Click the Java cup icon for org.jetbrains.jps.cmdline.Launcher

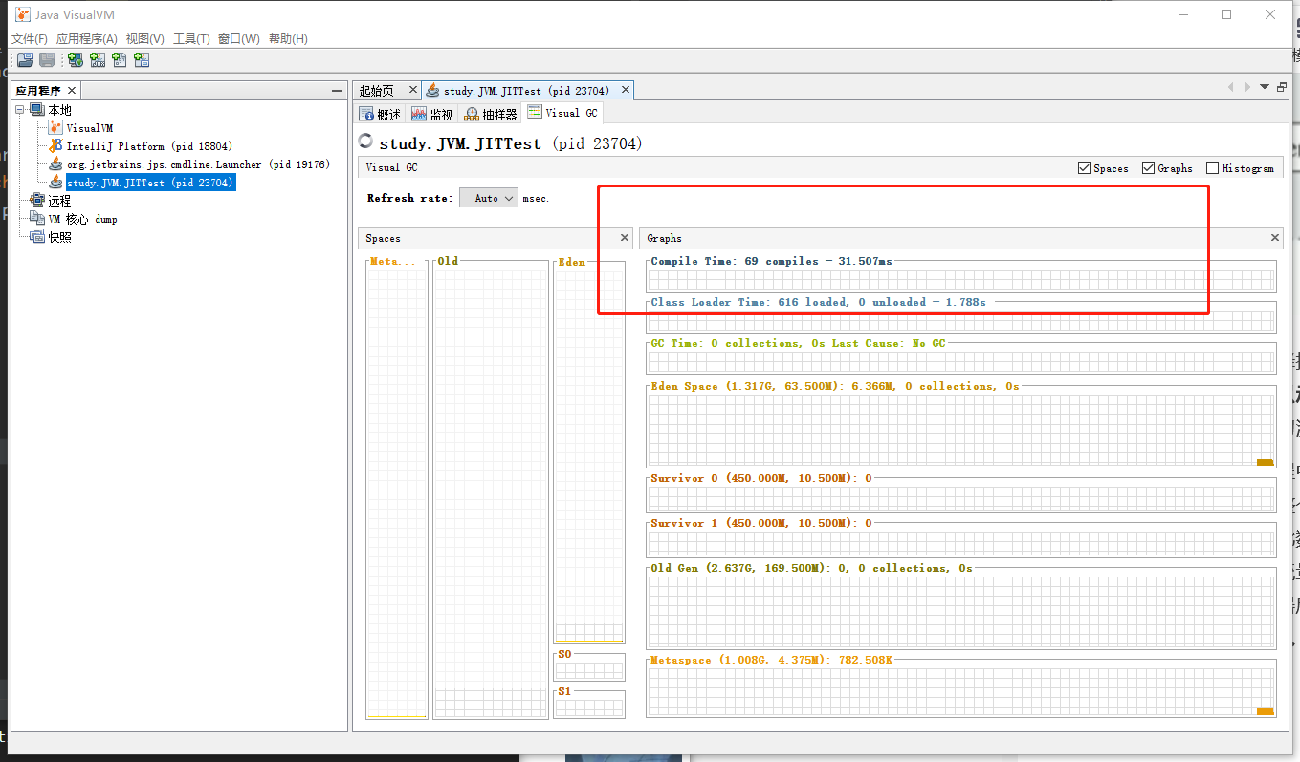pos(55,164)
